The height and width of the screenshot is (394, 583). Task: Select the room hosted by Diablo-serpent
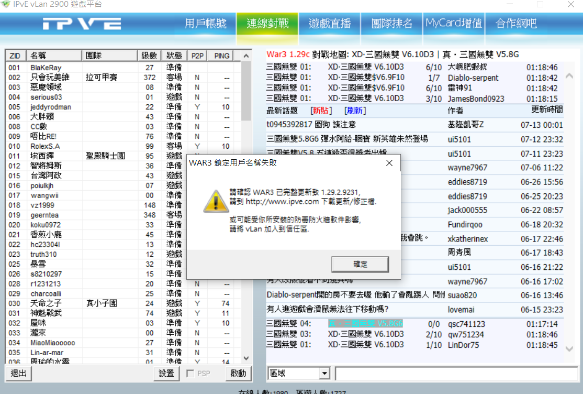click(x=414, y=78)
